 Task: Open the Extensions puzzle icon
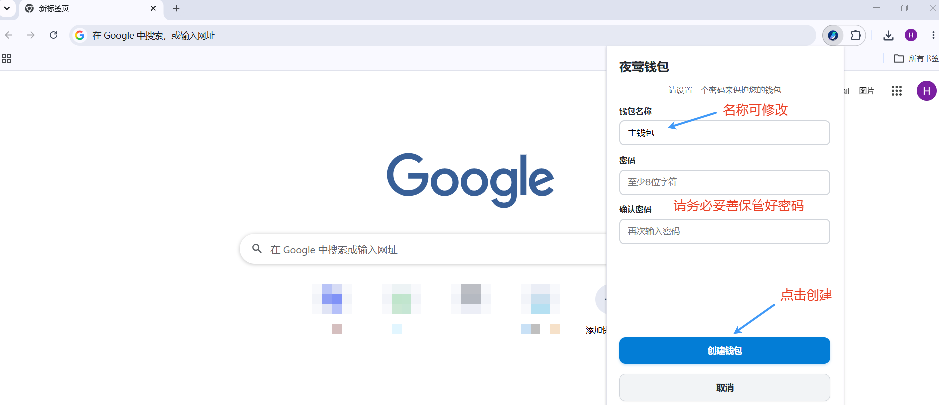click(x=856, y=35)
